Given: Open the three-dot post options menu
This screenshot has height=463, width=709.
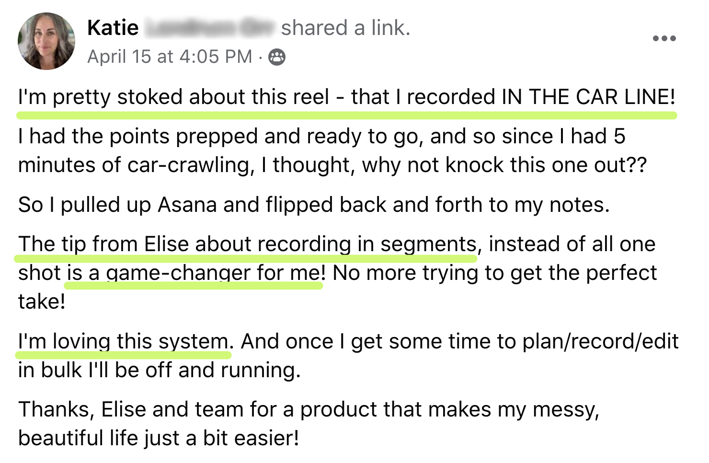Looking at the screenshot, I should pyautogui.click(x=664, y=38).
